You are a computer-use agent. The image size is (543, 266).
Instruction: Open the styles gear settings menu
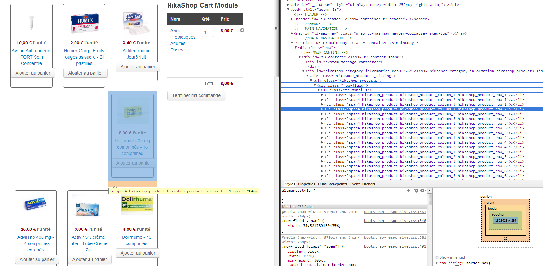[x=423, y=191]
